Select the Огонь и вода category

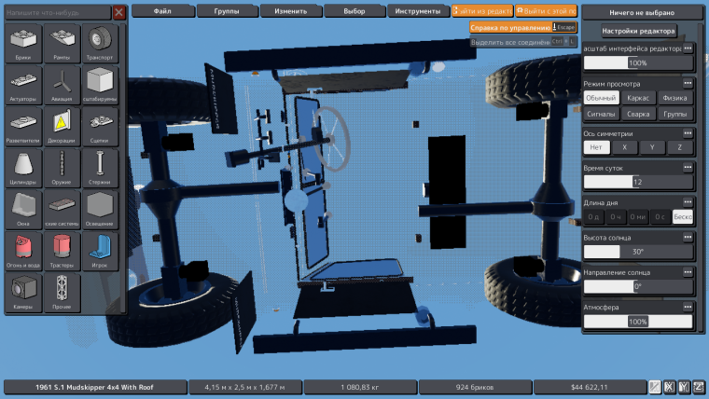(23, 251)
